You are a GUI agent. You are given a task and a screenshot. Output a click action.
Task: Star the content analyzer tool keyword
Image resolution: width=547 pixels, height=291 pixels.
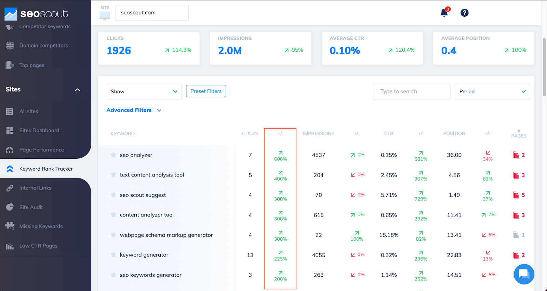tap(114, 215)
